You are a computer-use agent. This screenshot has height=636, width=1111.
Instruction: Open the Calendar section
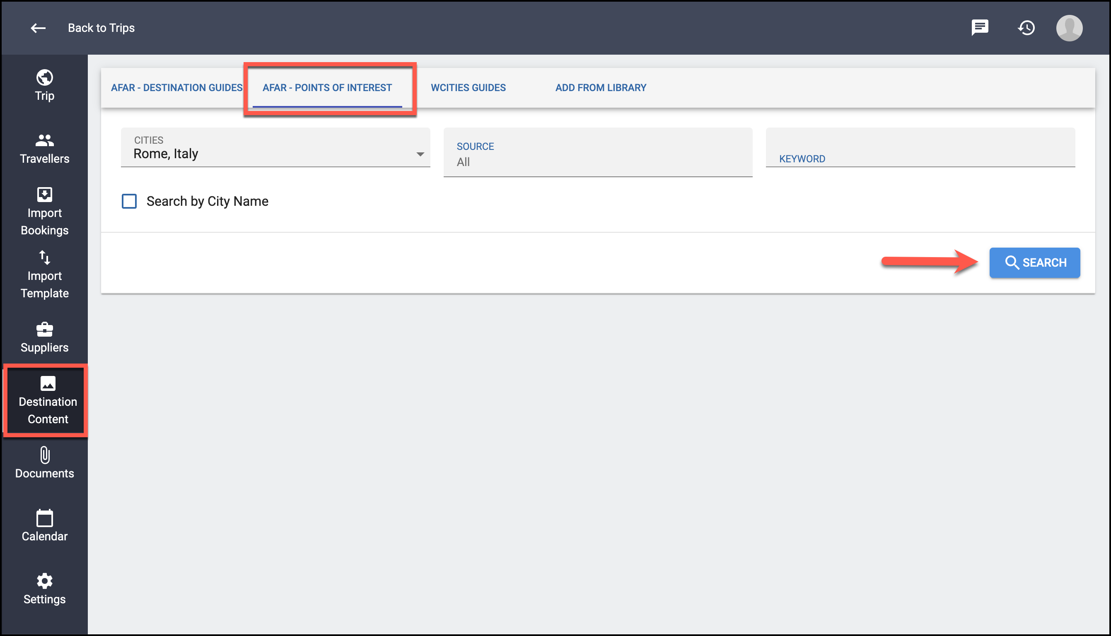pos(45,526)
